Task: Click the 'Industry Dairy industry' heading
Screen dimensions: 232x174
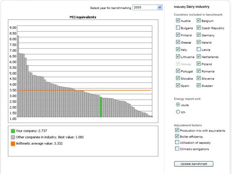Action: pos(192,7)
